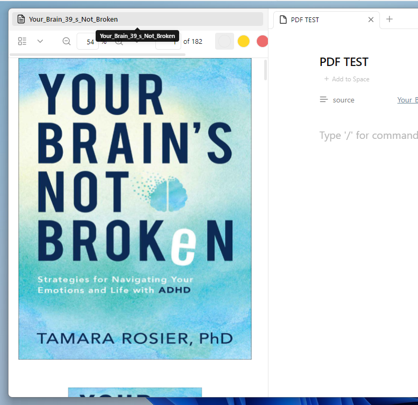
Task: Open a new tab with plus icon
Action: click(389, 20)
